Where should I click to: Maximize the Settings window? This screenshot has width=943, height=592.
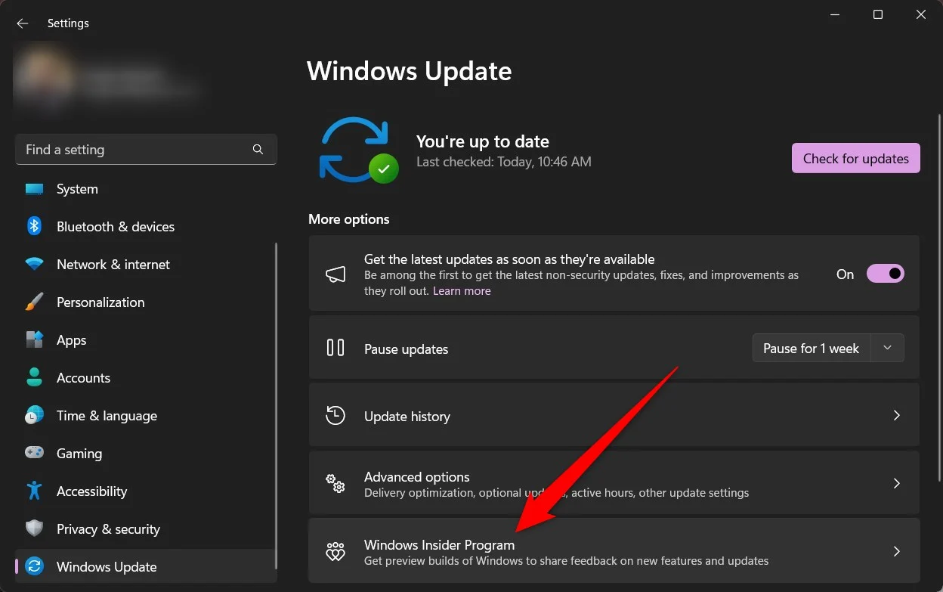pyautogui.click(x=878, y=15)
